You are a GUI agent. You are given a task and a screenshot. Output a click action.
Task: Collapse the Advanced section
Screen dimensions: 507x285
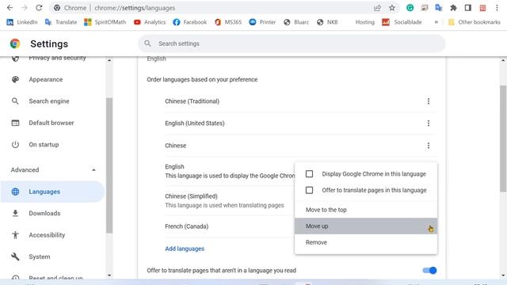[93, 170]
